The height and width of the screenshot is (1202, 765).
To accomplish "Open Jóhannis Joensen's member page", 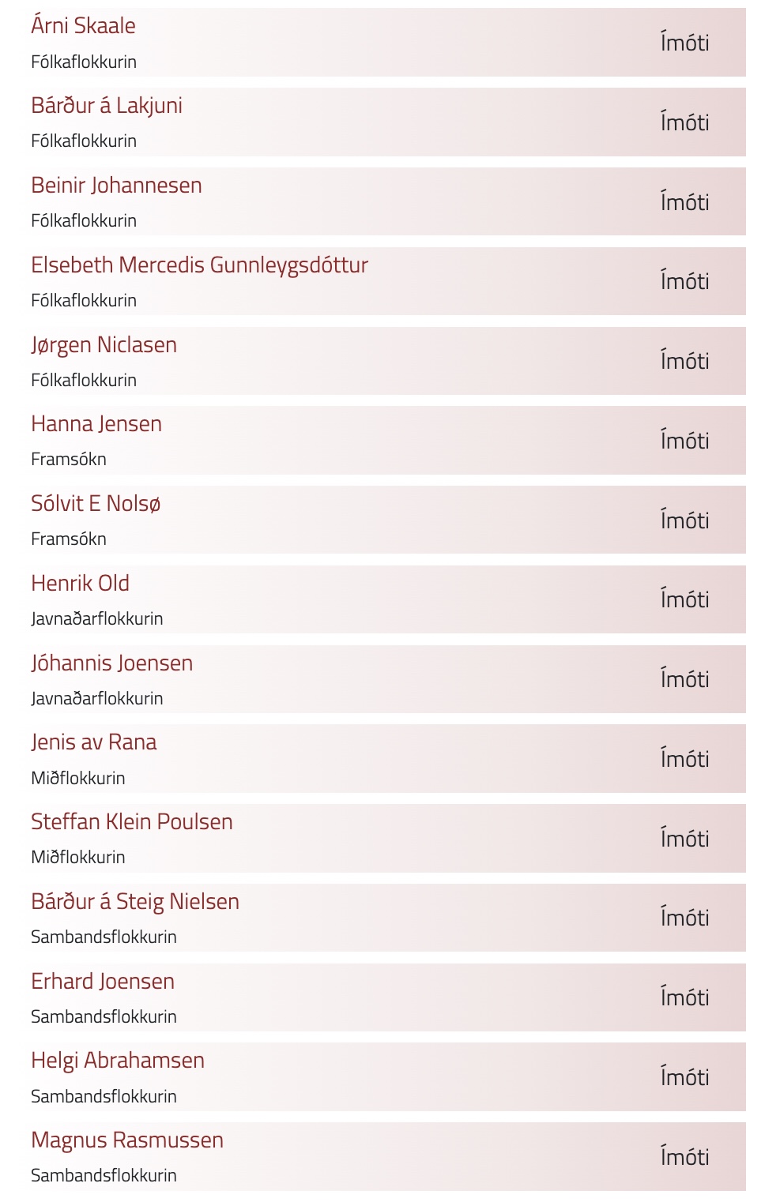I will pyautogui.click(x=111, y=663).
